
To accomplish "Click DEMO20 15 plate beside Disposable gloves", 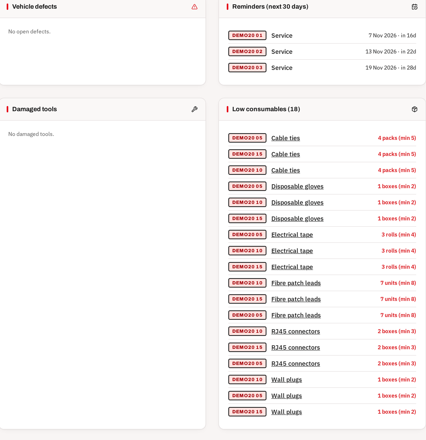I will [247, 218].
